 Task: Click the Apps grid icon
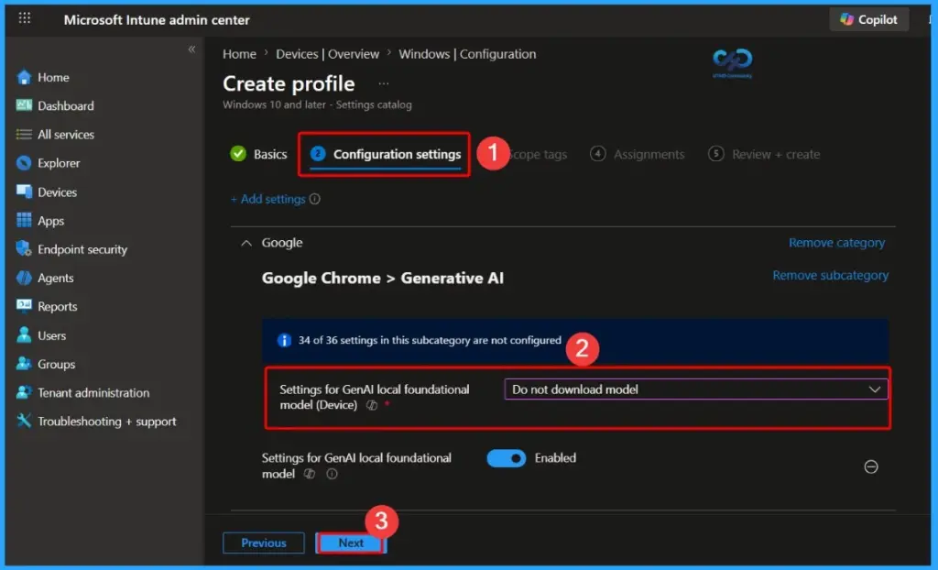[24, 220]
